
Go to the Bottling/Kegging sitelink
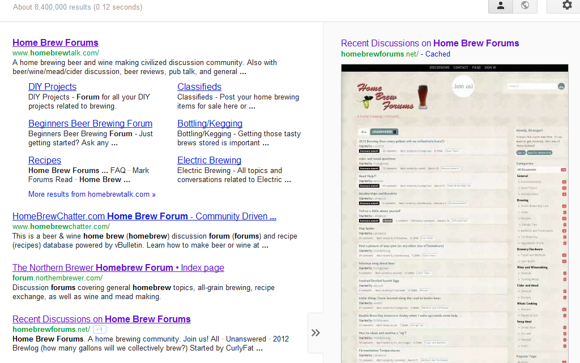pyautogui.click(x=210, y=123)
